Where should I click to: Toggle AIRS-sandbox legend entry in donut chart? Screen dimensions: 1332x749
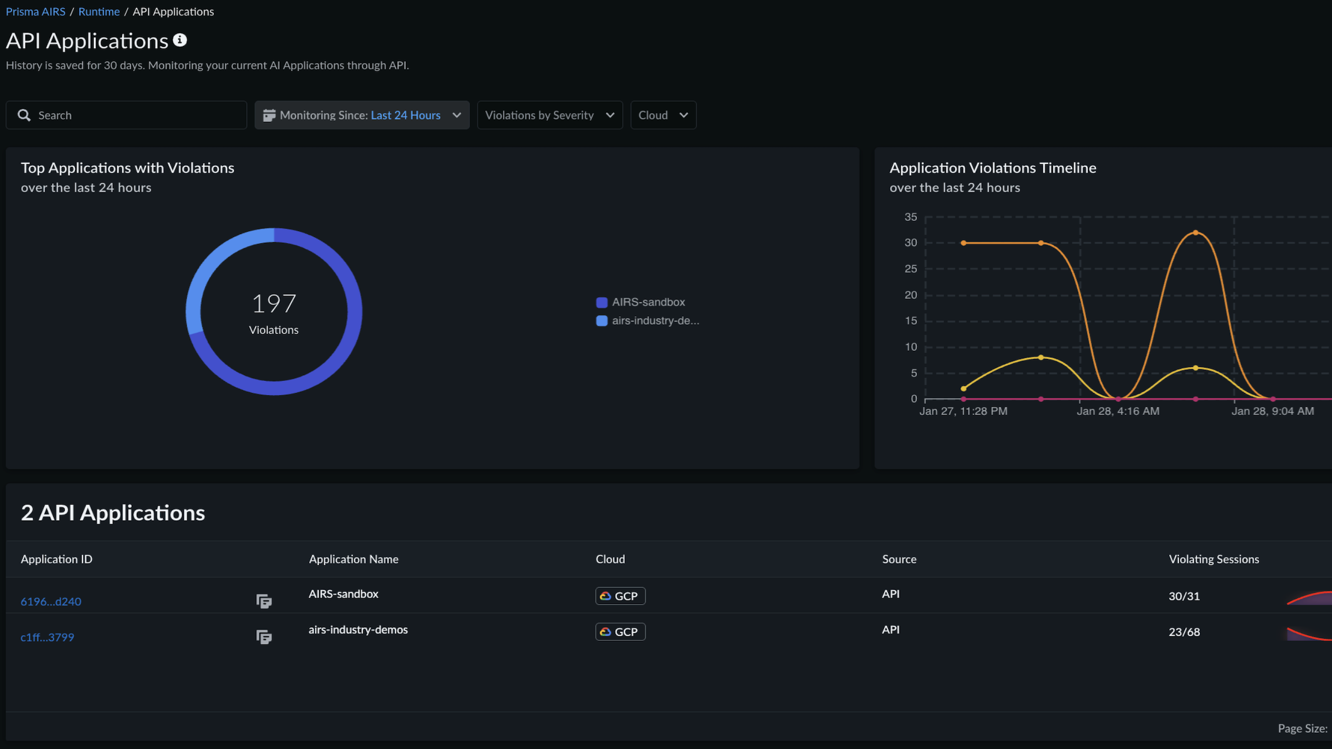click(x=648, y=302)
